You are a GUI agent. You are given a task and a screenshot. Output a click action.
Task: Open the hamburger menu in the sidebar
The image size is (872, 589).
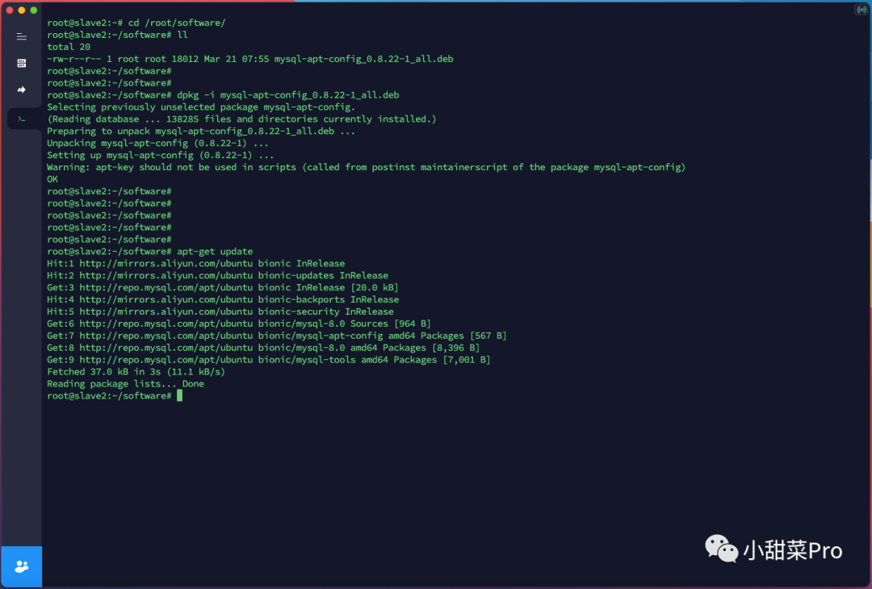point(22,36)
